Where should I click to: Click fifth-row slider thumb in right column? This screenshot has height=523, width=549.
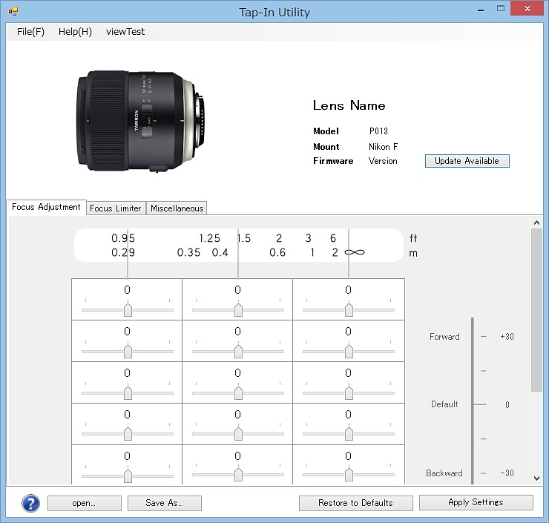[x=349, y=475]
